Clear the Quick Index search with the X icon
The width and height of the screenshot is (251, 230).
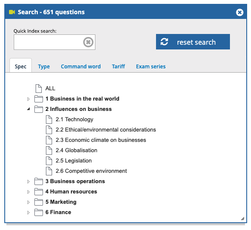[88, 42]
